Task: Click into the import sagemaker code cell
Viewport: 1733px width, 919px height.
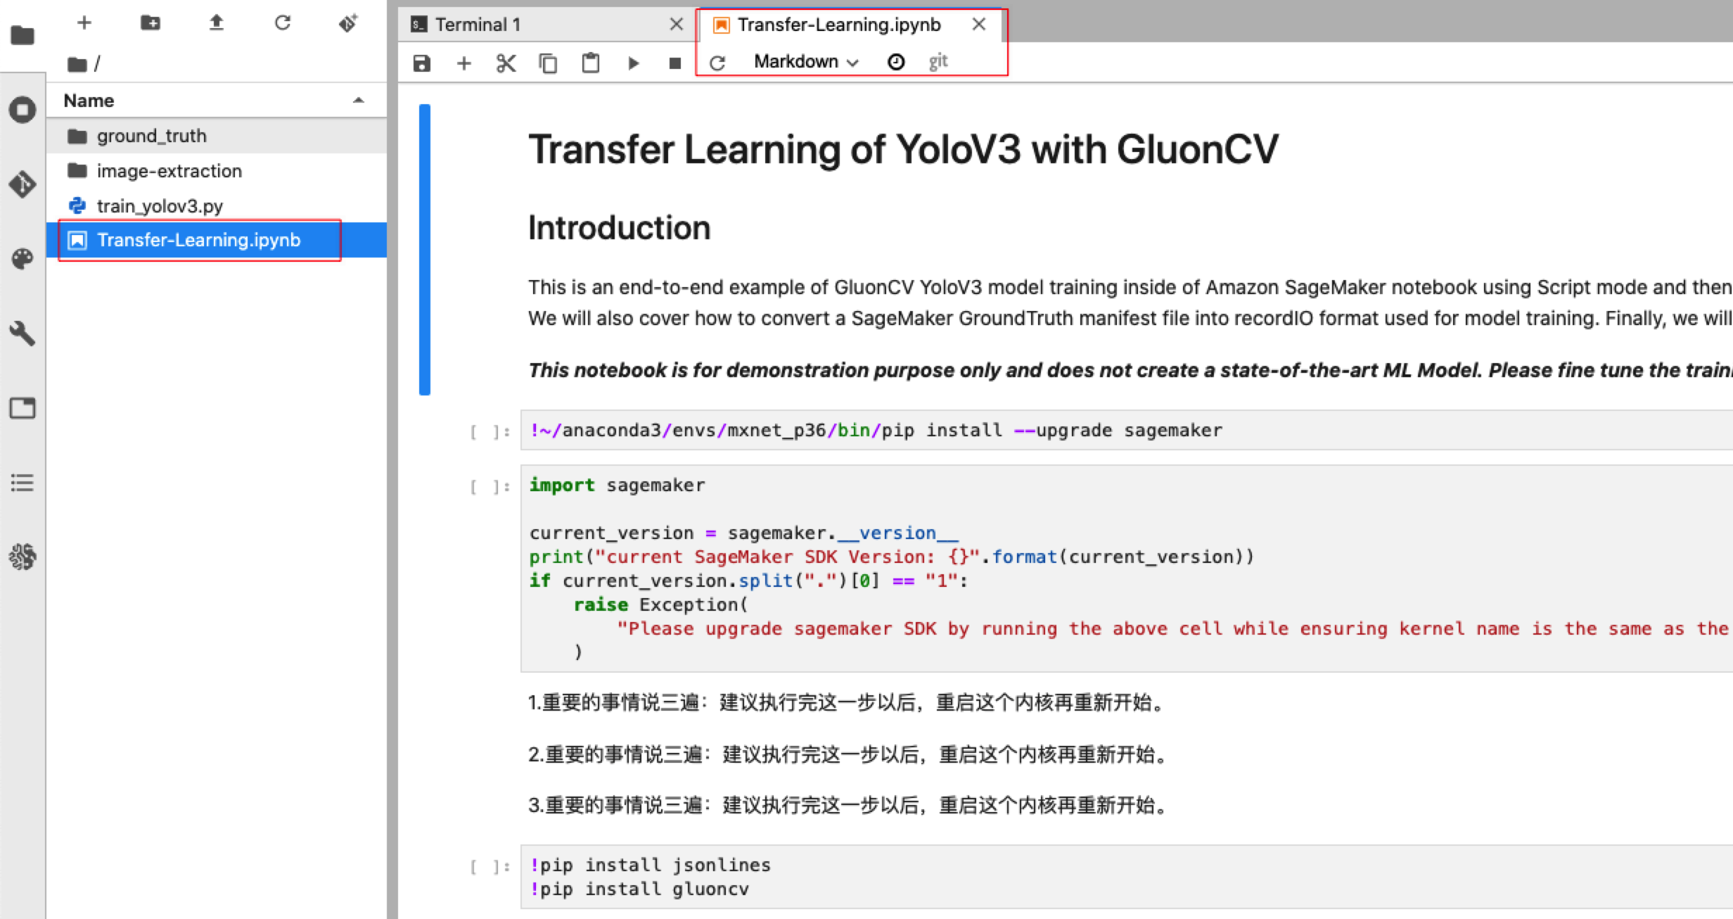Action: pos(1125,569)
